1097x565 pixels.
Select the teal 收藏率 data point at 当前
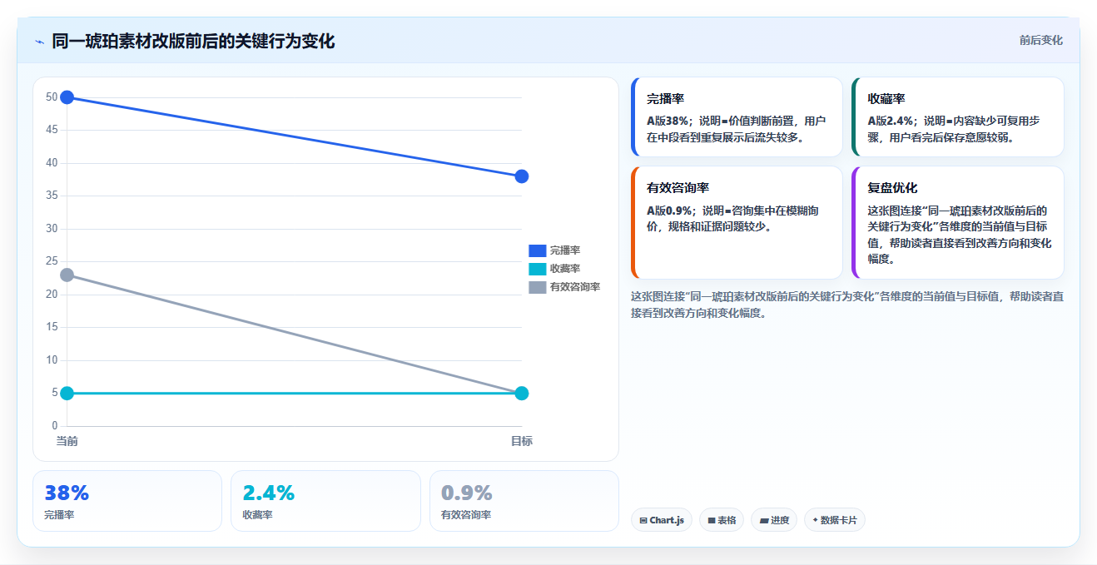[67, 393]
